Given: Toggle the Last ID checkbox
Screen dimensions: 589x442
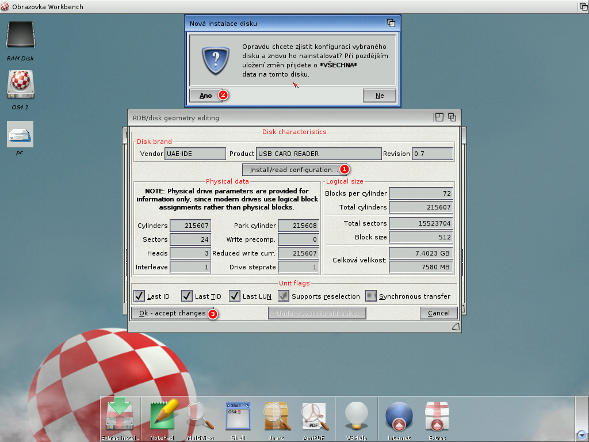Looking at the screenshot, I should [139, 296].
